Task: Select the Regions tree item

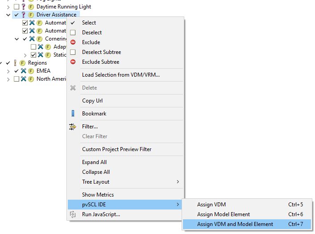Action: 37,63
